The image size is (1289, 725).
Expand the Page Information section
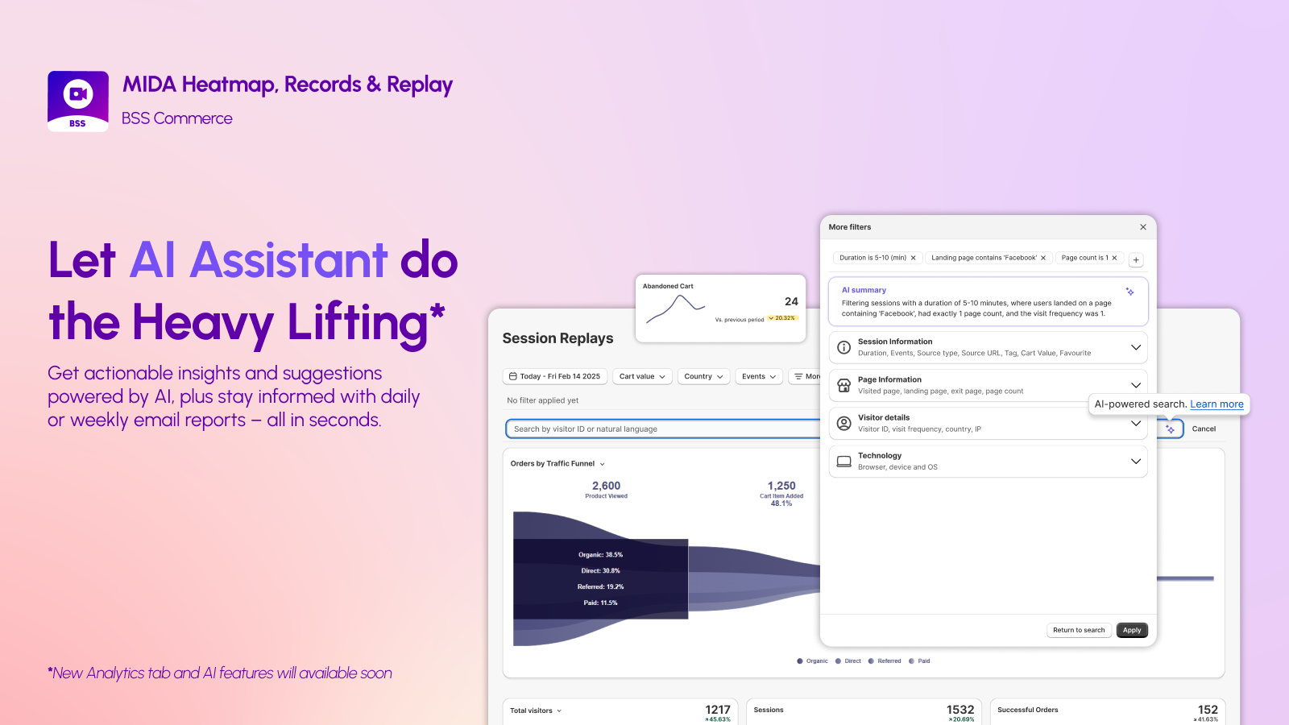pos(1136,385)
